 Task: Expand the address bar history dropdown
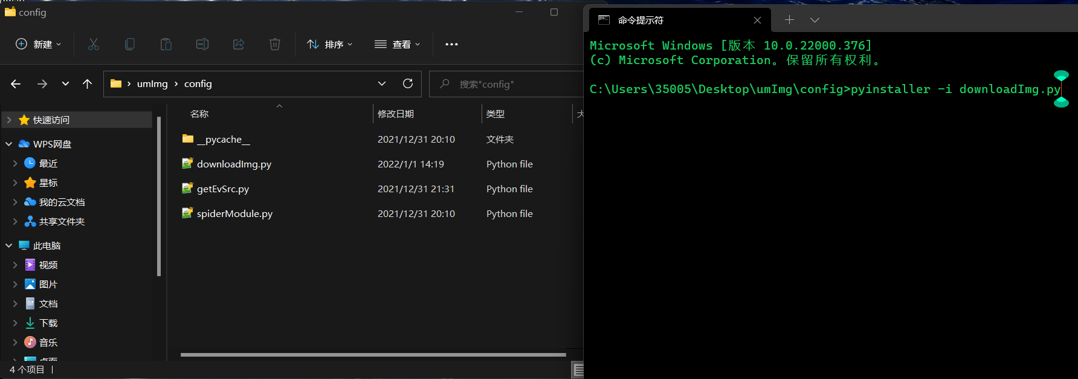click(382, 83)
